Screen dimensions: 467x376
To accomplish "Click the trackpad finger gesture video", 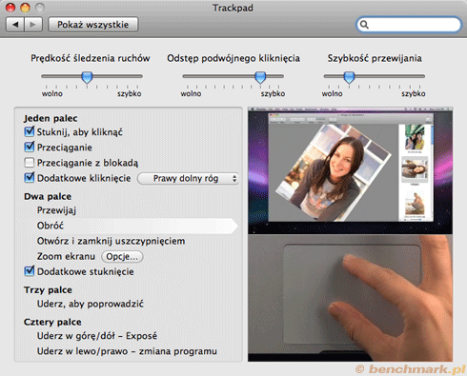I will coord(350,298).
